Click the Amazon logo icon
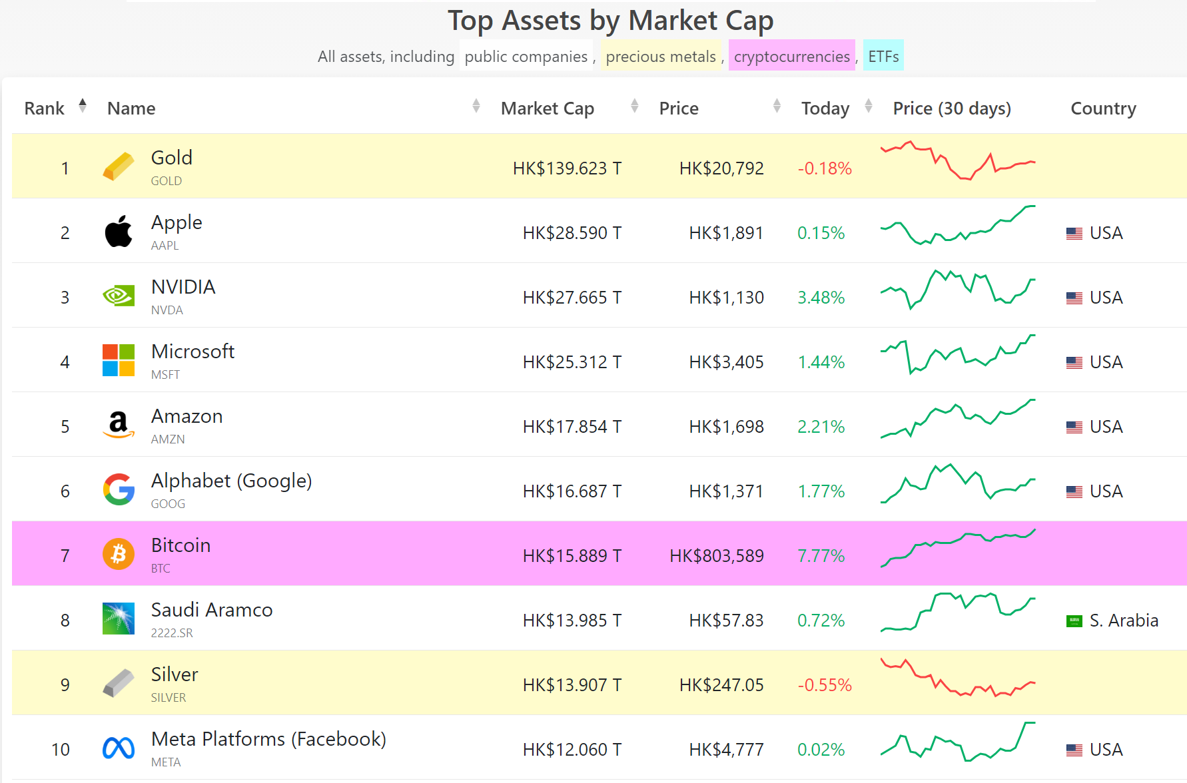The height and width of the screenshot is (783, 1187). point(119,425)
